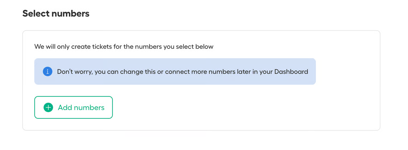Click the green plus icon
Image resolution: width=408 pixels, height=150 pixels.
pyautogui.click(x=48, y=108)
